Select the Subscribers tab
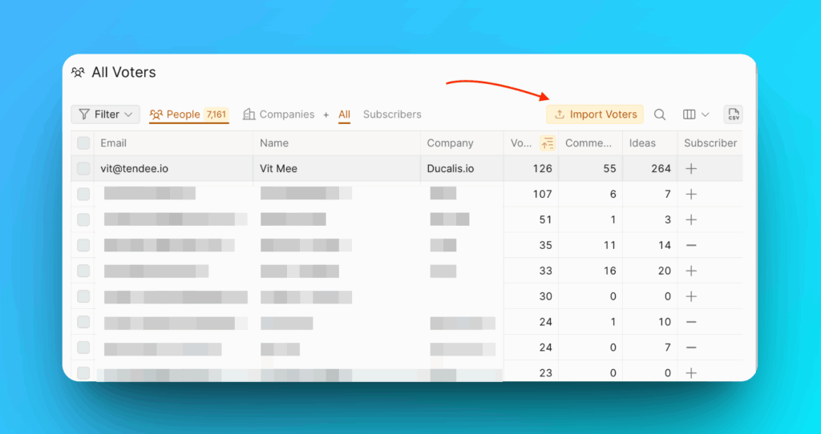This screenshot has width=821, height=434. pos(392,115)
